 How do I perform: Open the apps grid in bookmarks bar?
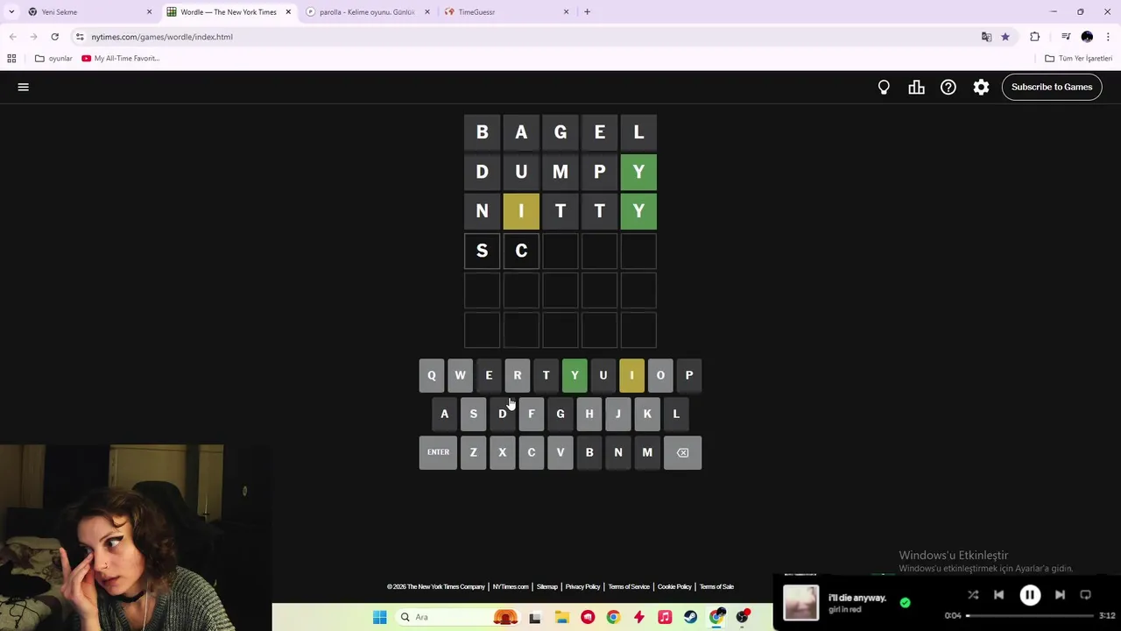click(11, 58)
